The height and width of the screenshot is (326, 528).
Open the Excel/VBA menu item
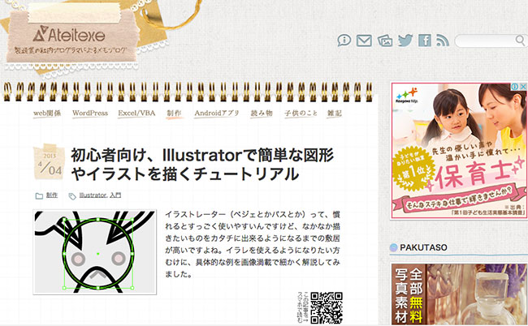136,114
